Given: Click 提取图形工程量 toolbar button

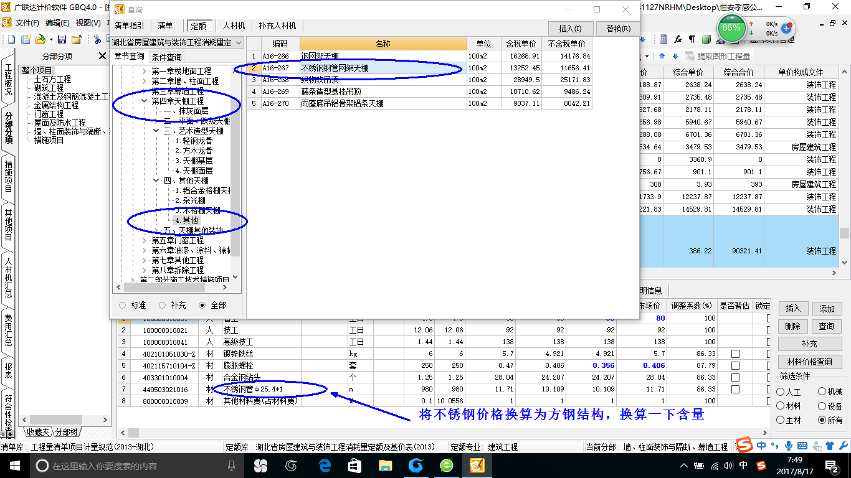Looking at the screenshot, I should [x=718, y=56].
